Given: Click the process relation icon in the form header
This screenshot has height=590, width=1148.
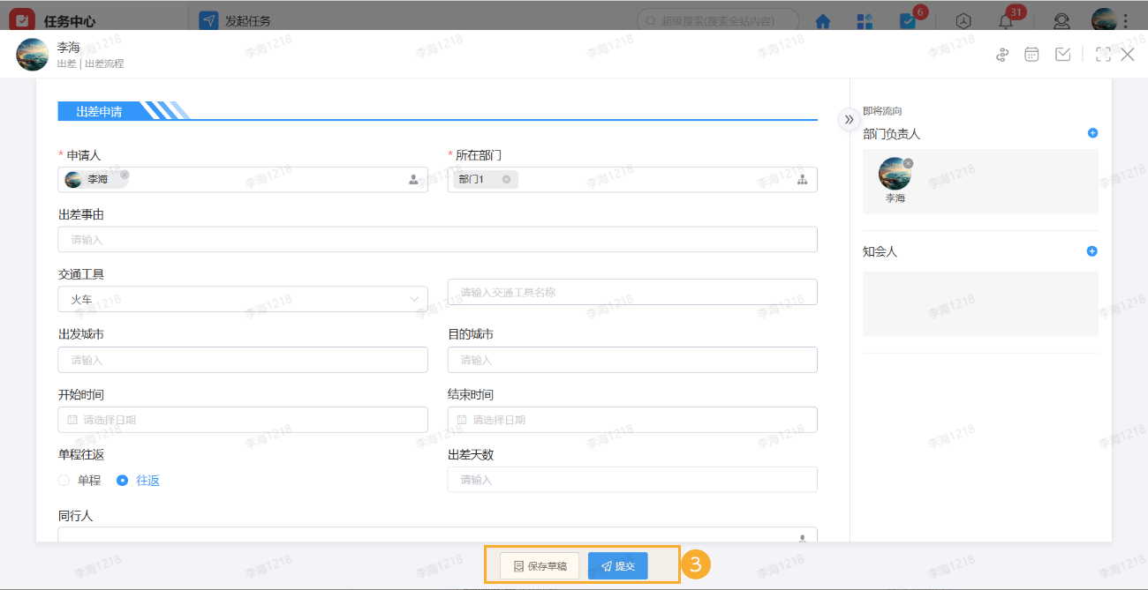Looking at the screenshot, I should coord(1001,54).
